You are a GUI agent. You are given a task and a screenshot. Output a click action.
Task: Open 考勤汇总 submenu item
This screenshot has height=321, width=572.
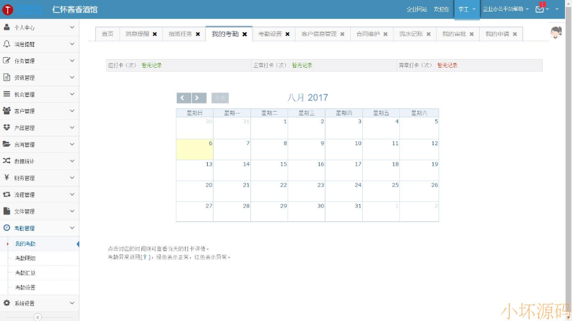[x=25, y=273]
